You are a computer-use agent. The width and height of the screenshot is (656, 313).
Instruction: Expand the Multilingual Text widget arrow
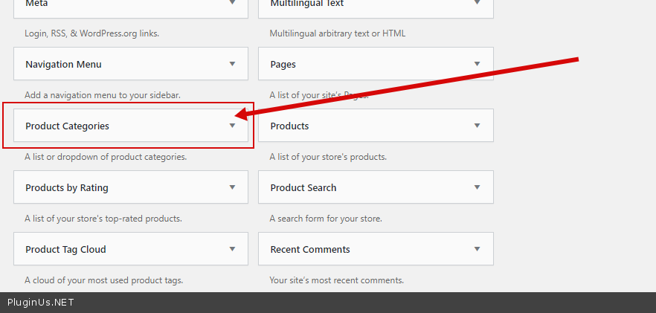[477, 4]
